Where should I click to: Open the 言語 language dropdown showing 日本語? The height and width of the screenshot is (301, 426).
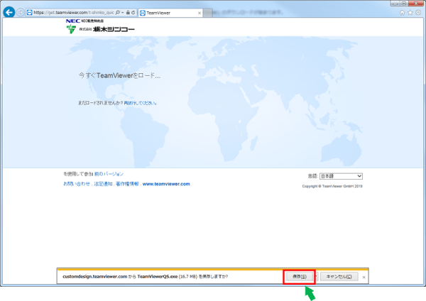(341, 176)
